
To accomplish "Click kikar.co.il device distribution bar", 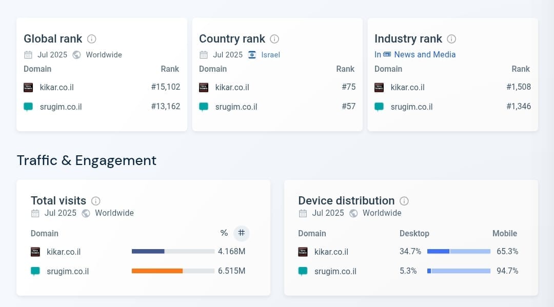I will pyautogui.click(x=459, y=251).
